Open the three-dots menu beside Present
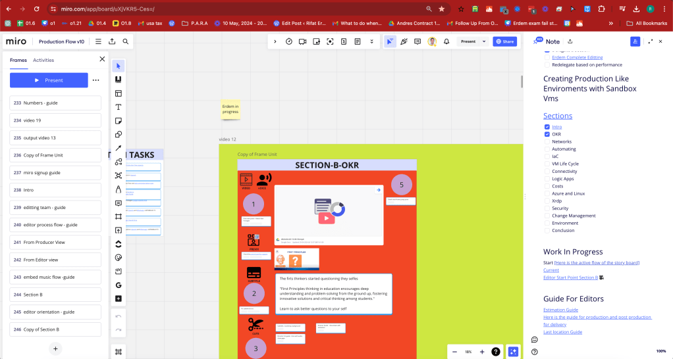673x359 pixels. coord(95,80)
